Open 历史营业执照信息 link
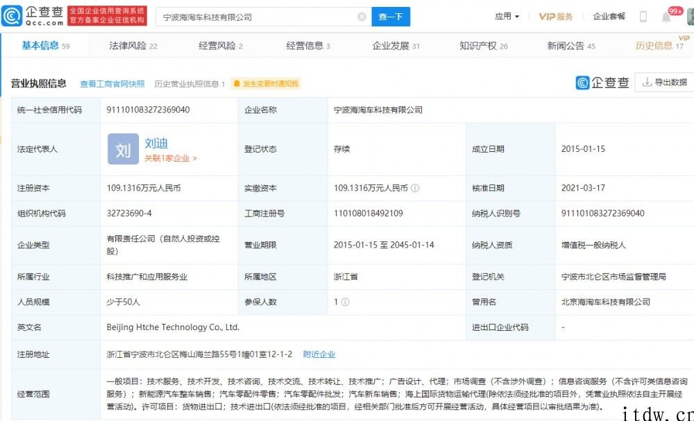This screenshot has height=421, width=694. (x=189, y=84)
